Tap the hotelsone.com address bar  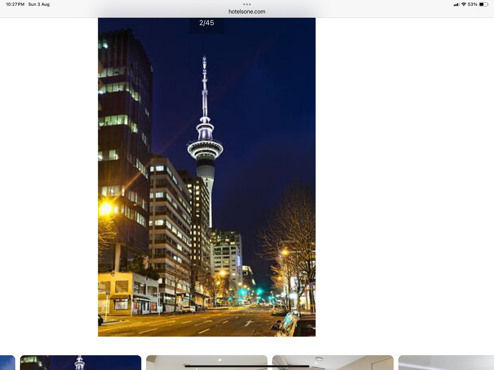[x=247, y=12]
